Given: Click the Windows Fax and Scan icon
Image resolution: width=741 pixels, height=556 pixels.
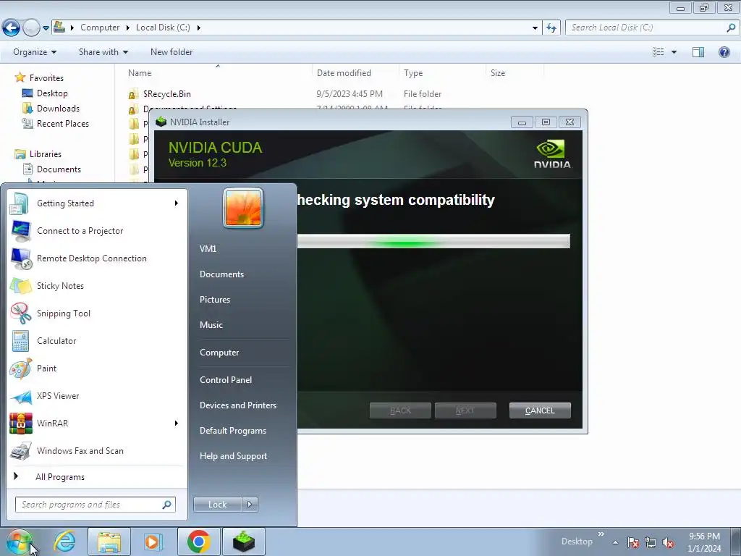Looking at the screenshot, I should tap(21, 451).
